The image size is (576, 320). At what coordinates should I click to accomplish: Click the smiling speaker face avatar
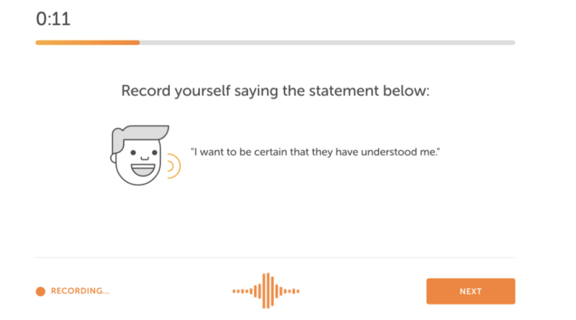coord(140,155)
